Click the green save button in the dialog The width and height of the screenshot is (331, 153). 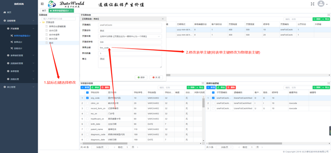click(x=141, y=78)
